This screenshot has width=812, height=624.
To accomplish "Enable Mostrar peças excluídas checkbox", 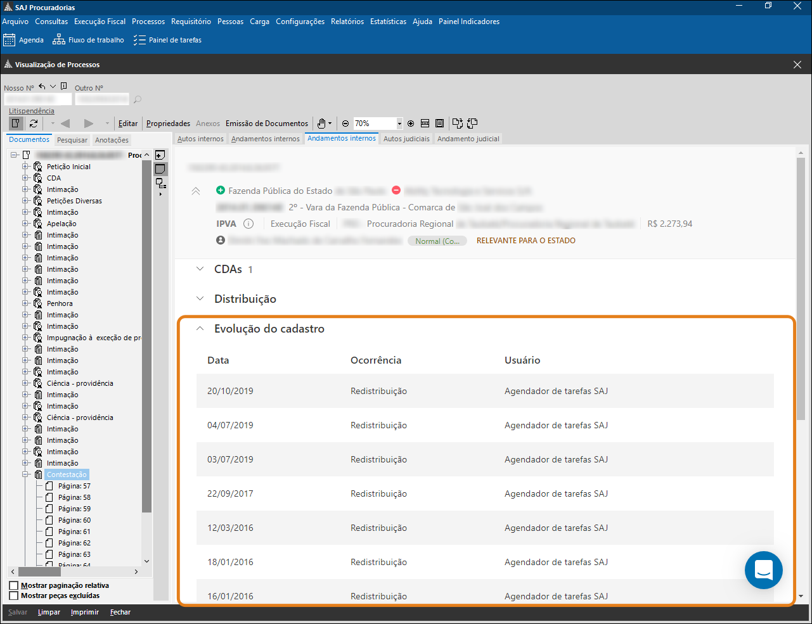I will (14, 595).
